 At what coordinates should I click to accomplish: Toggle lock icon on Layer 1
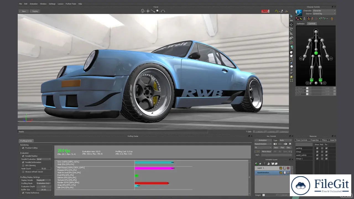[281, 168]
